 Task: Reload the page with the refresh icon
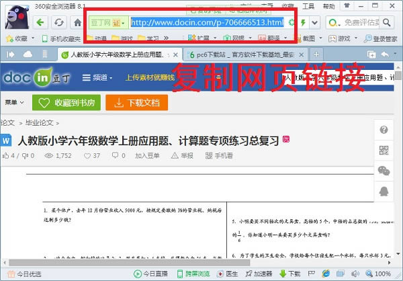[x=59, y=22]
